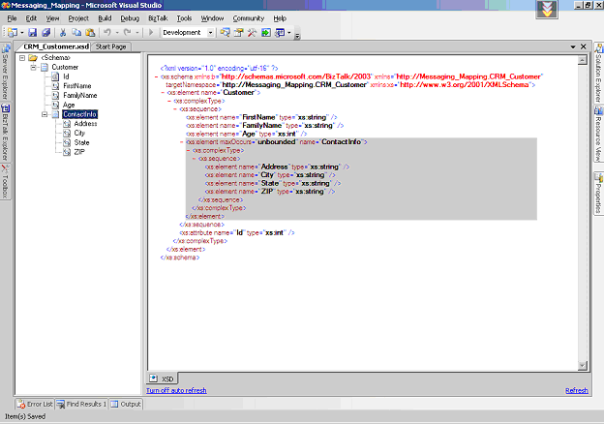The width and height of the screenshot is (604, 424).
Task: Click the Schema folder icon in tree
Action: [x=33, y=58]
